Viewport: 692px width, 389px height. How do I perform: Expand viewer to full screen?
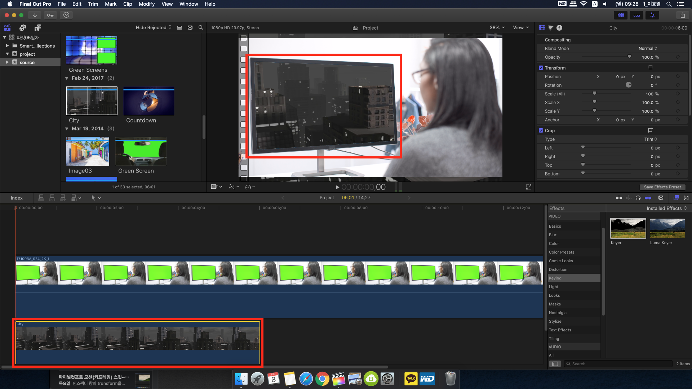(x=529, y=187)
